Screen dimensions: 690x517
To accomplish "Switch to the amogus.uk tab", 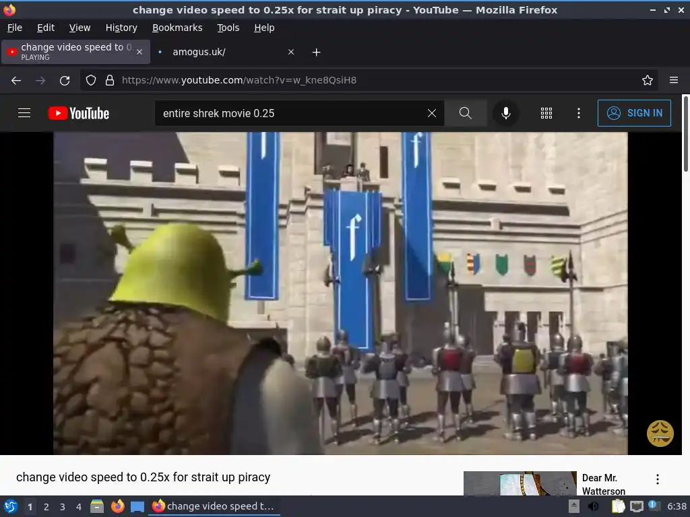I will (226, 52).
